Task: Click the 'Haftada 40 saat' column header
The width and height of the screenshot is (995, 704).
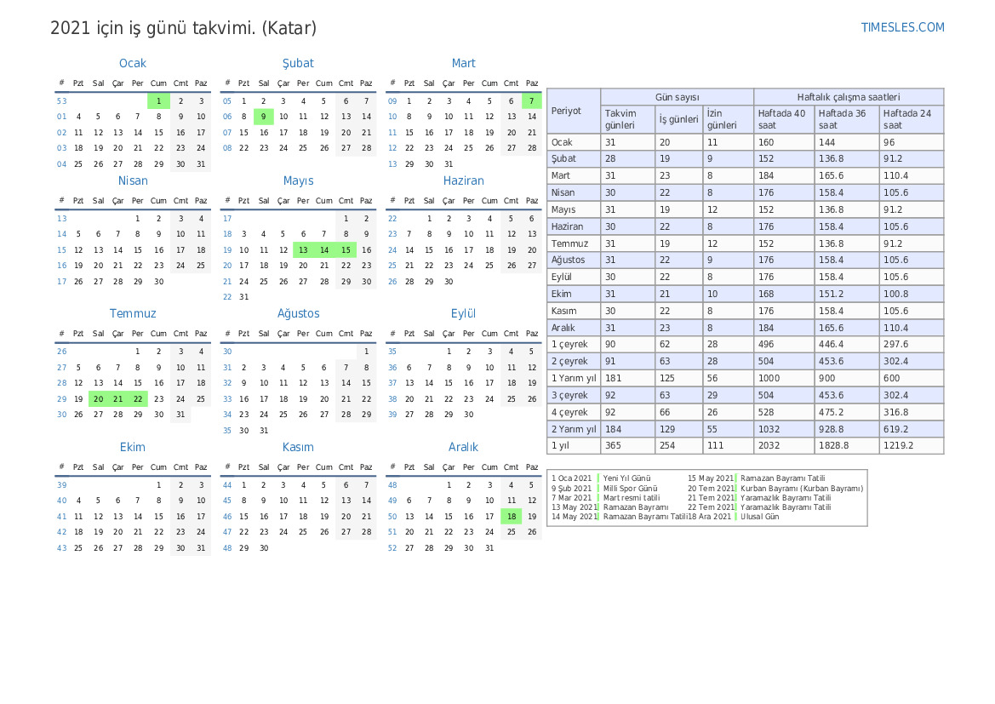Action: pos(784,119)
